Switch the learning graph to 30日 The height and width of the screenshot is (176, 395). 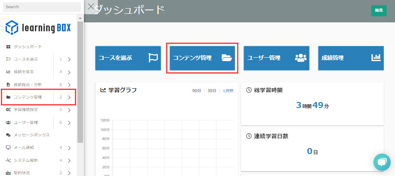click(212, 90)
